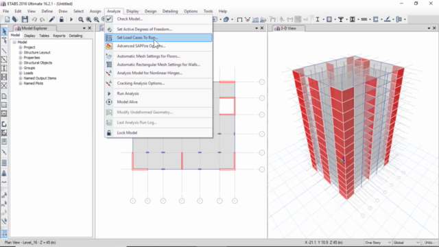Viewport: 439px width, 247px height.
Task: Click the I-section frame properties toolbar icon
Action: click(318, 19)
